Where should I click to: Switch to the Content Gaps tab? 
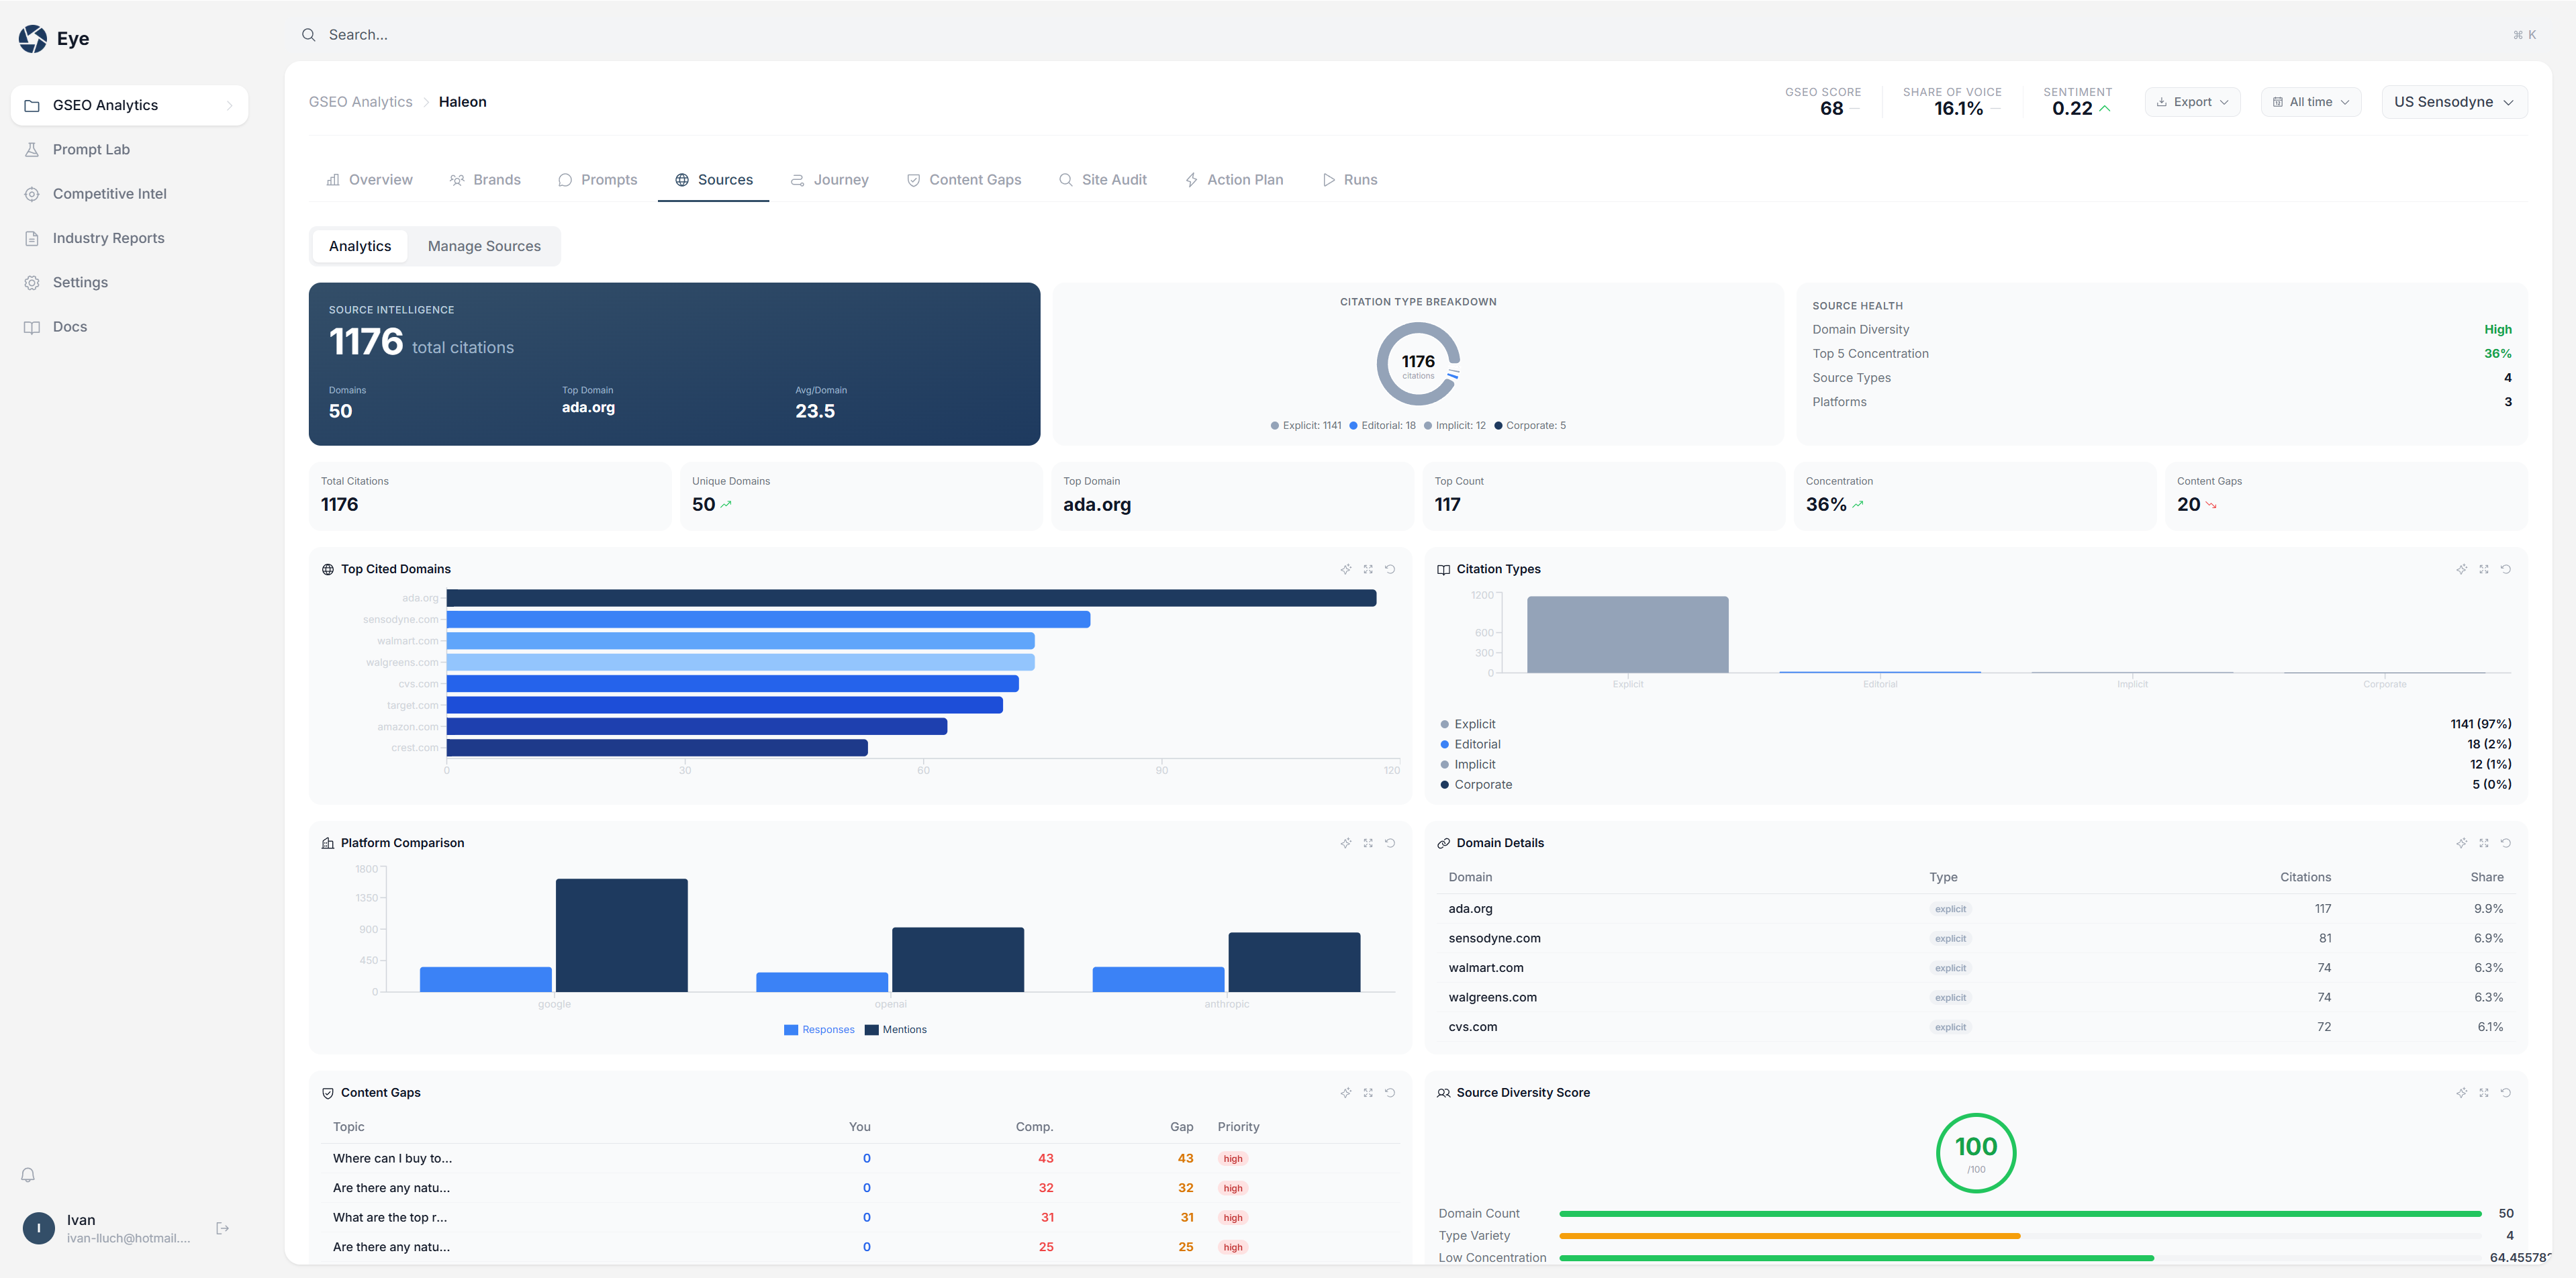coord(964,180)
